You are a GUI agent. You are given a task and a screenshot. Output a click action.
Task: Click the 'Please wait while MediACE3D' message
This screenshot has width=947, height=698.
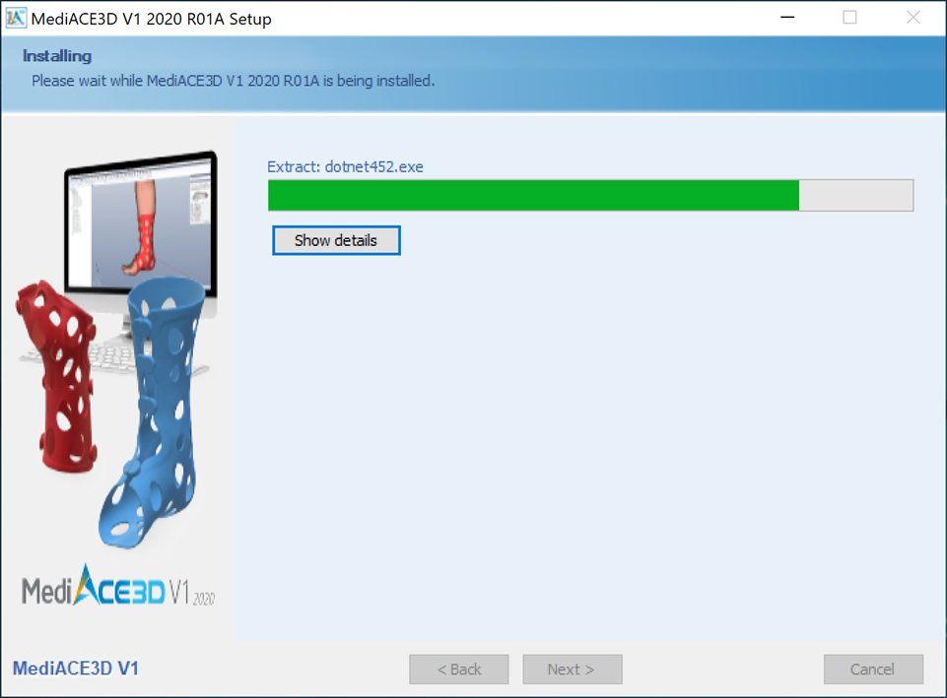(234, 81)
